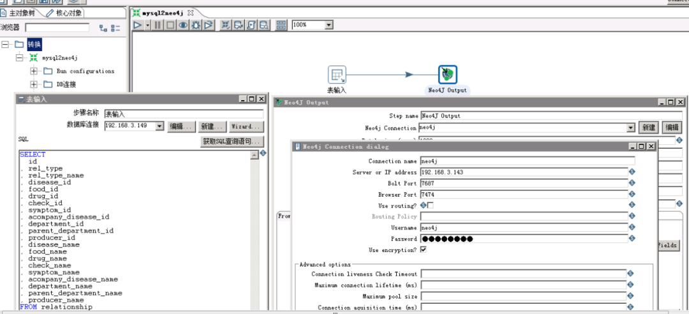Expand all tree nodes in the browser
689x314 pixels.
(103, 28)
